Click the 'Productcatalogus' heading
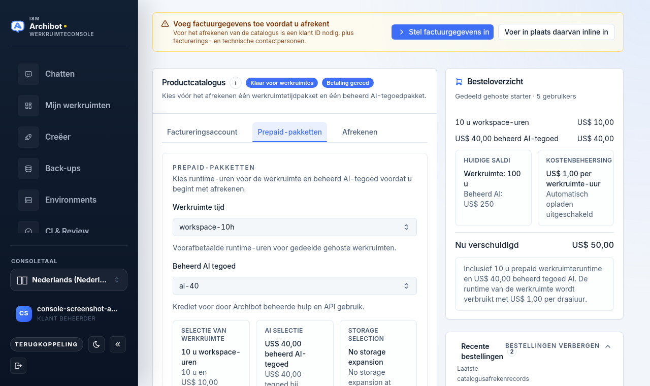This screenshot has height=386, width=650. point(193,83)
